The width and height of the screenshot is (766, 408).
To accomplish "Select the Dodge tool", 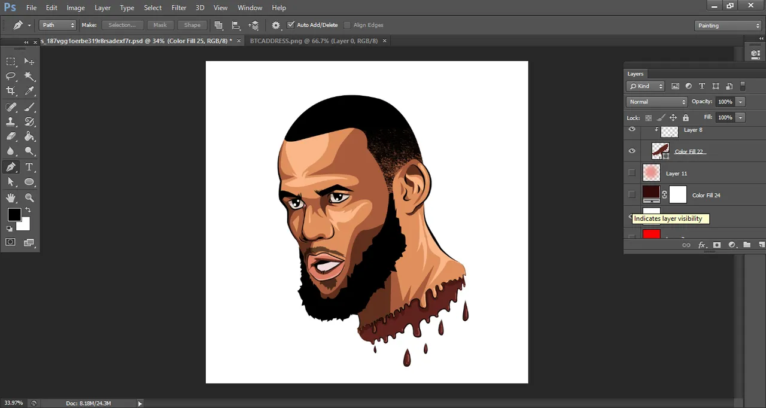I will tap(29, 151).
